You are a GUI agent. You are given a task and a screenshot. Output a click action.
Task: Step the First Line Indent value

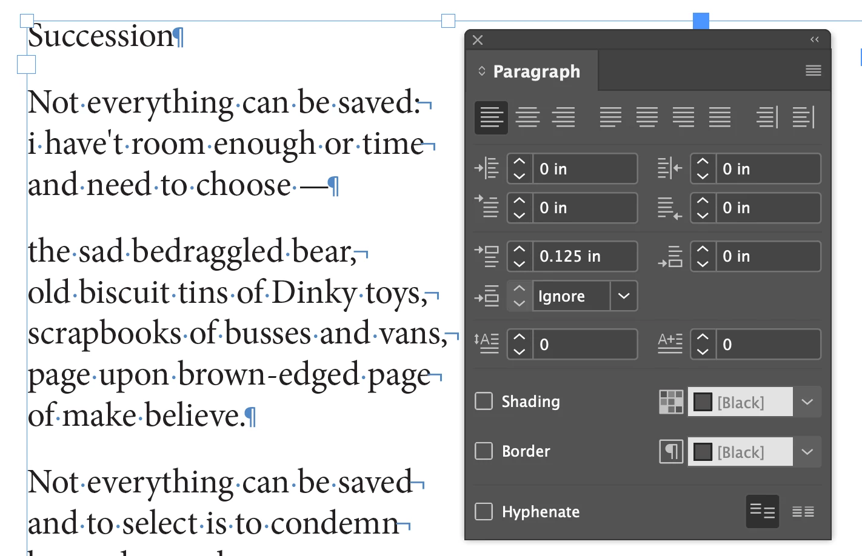[520, 207]
